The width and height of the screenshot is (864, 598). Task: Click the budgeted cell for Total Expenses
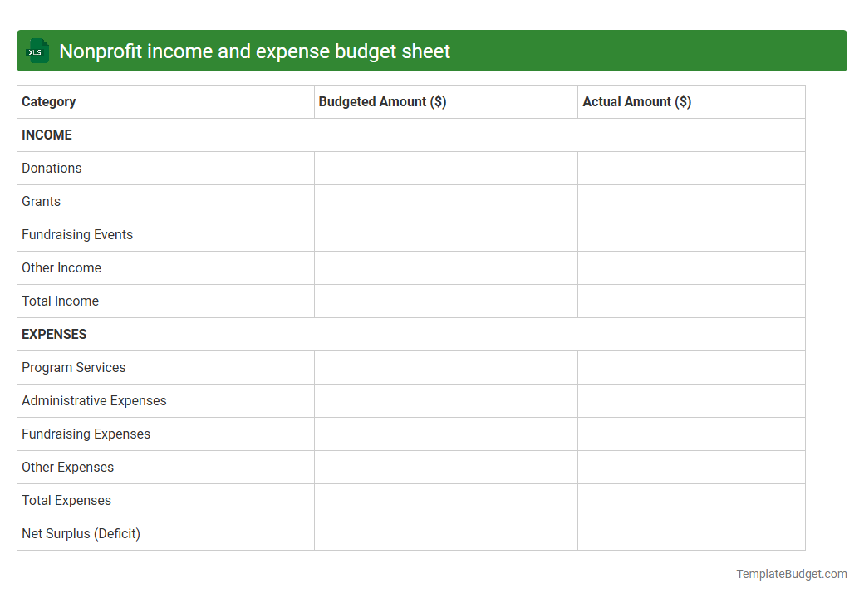[x=445, y=500]
